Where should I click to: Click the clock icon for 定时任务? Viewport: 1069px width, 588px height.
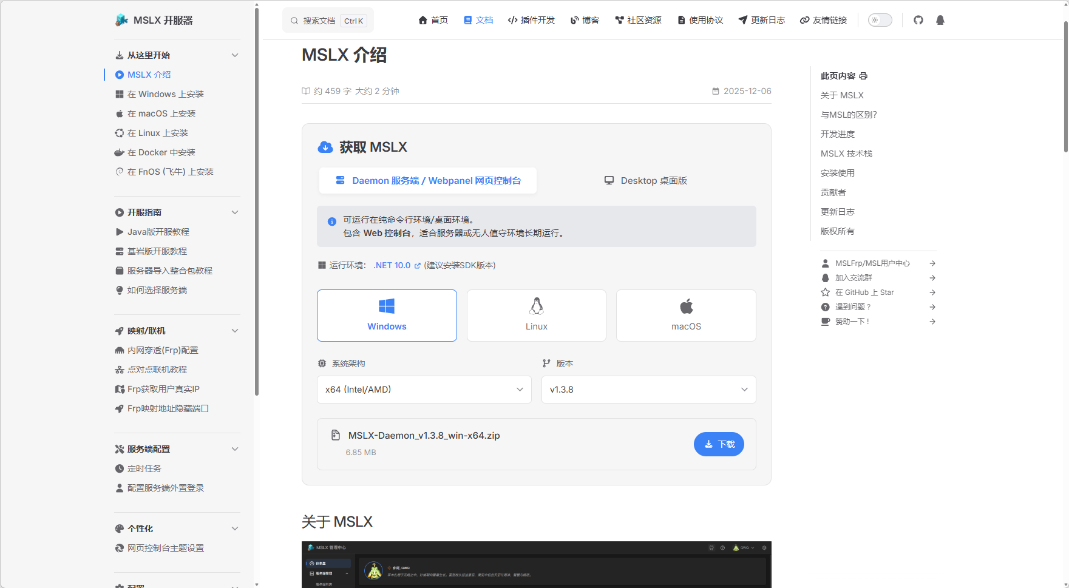(120, 468)
